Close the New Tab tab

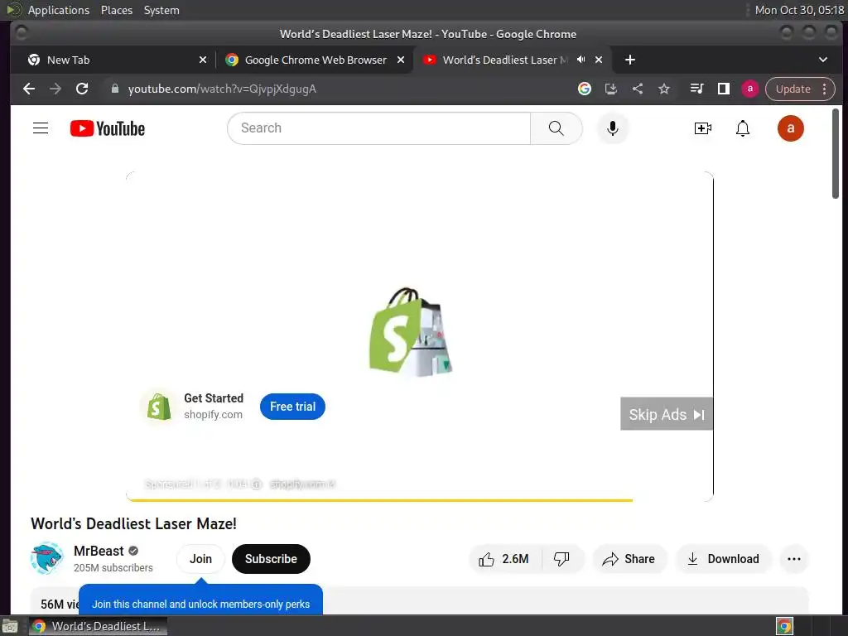pyautogui.click(x=203, y=60)
